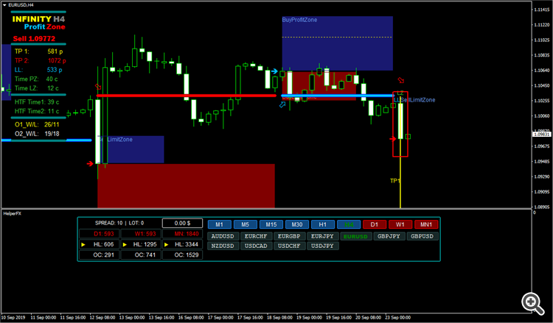This screenshot has height=323, width=553.
Task: Click the magnifier zoom icon
Action: point(532,303)
